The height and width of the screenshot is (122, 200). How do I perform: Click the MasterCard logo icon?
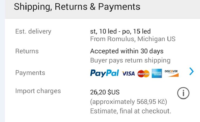pyautogui.click(x=143, y=74)
